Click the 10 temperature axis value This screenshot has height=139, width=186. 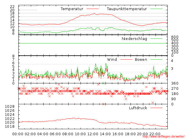(x=12, y=27)
